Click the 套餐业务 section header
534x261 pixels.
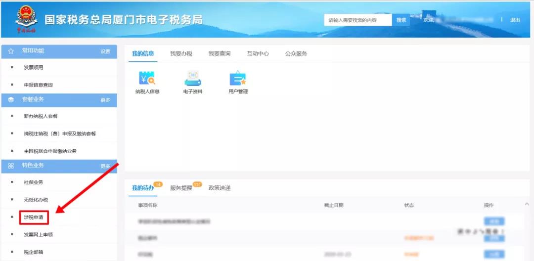(59, 100)
